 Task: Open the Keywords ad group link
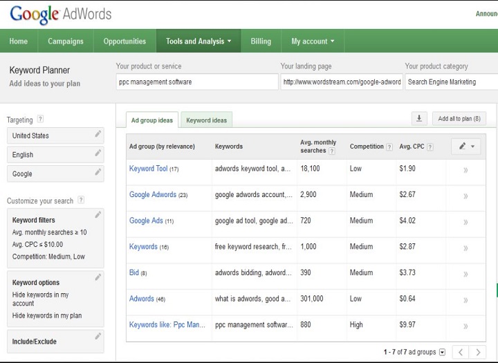coord(143,247)
